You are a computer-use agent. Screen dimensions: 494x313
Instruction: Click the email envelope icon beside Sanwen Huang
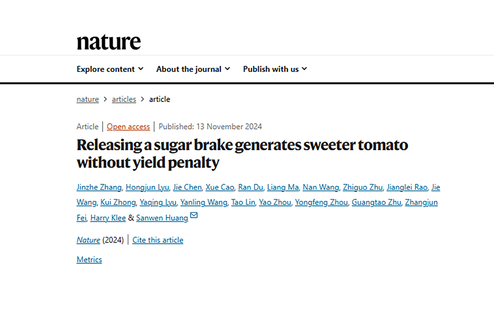click(194, 215)
